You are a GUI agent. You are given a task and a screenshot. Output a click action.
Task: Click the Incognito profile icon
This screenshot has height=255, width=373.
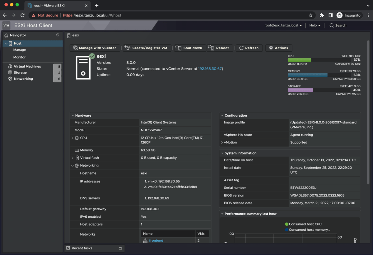tap(339, 15)
